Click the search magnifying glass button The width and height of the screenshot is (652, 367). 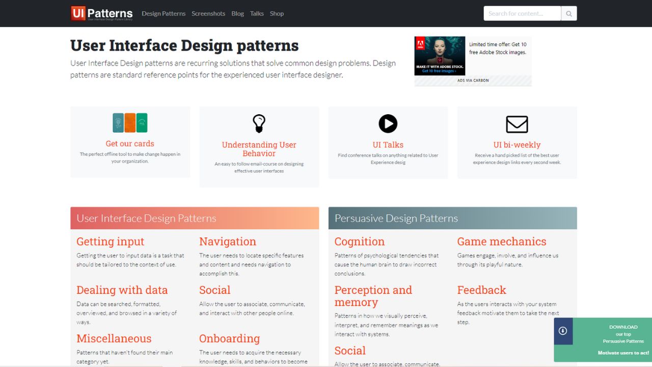click(x=569, y=14)
